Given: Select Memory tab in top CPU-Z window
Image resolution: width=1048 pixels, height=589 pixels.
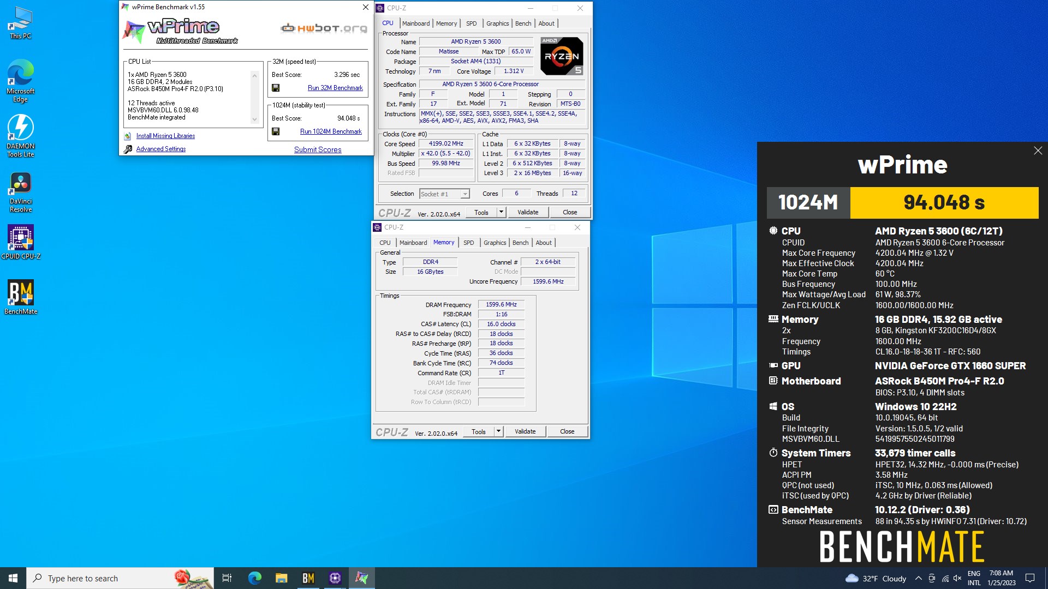Looking at the screenshot, I should [x=446, y=23].
